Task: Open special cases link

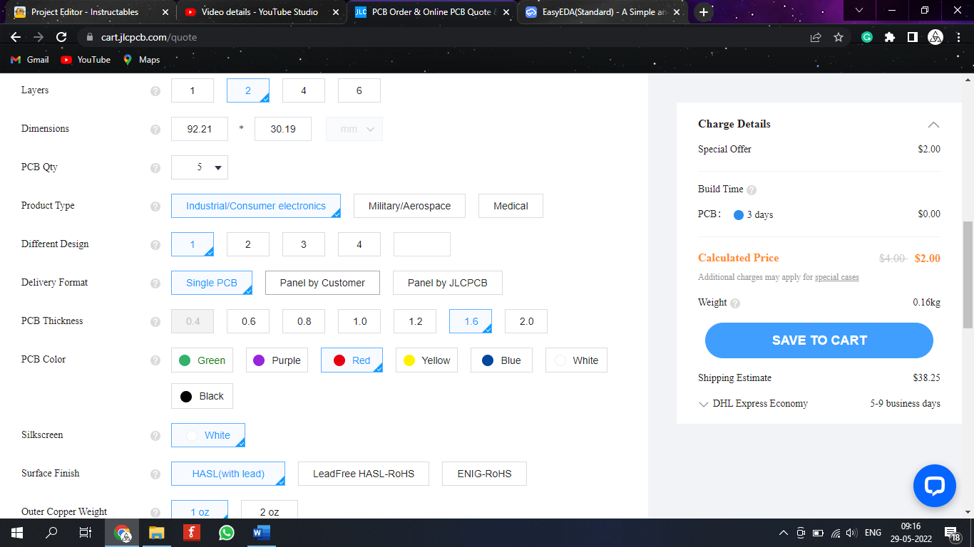Action: click(836, 277)
